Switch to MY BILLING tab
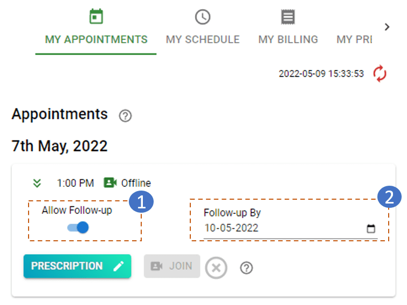407x305 pixels. click(288, 39)
